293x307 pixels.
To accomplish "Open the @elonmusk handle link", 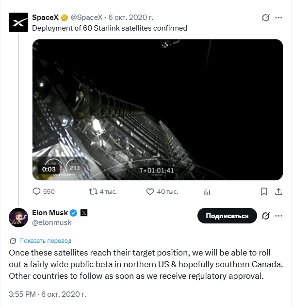I will [52, 222].
